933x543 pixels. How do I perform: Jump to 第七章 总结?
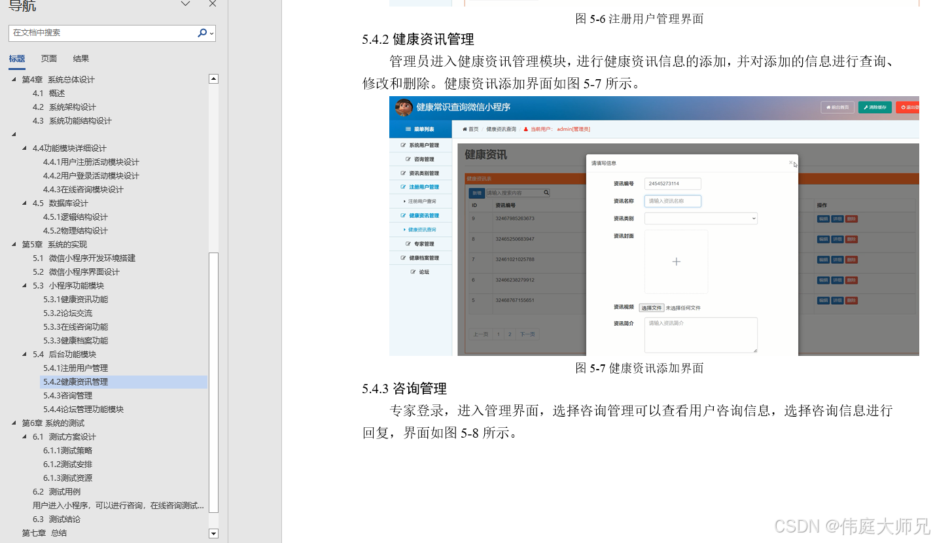coord(44,533)
